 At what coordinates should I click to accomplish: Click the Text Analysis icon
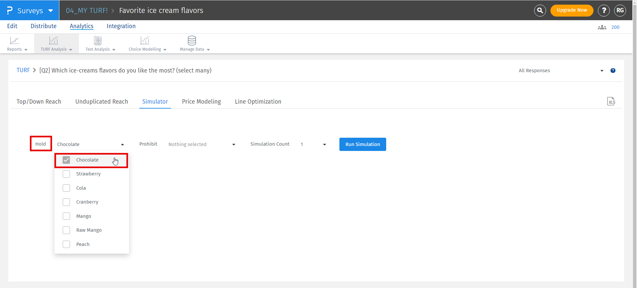(x=98, y=41)
